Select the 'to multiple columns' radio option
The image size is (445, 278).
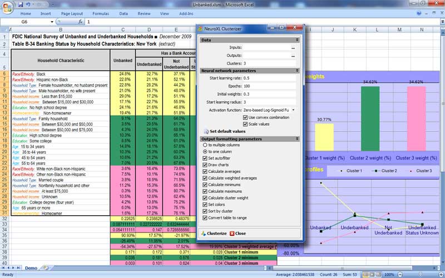coord(205,145)
